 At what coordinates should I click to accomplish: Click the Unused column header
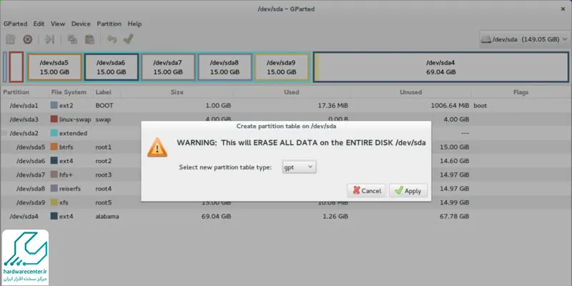(x=410, y=92)
